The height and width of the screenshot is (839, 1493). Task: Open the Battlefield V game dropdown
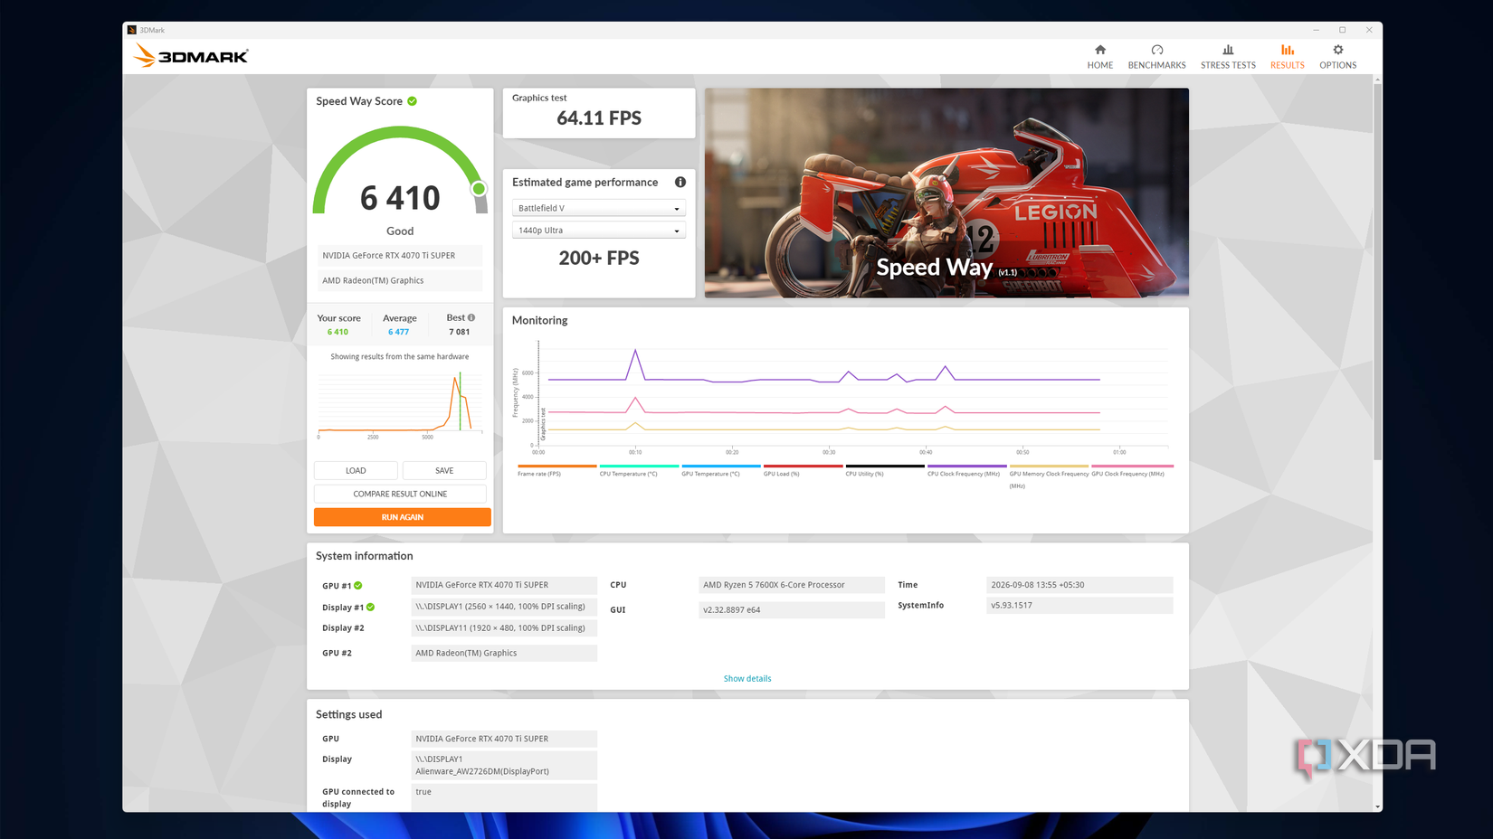(599, 208)
